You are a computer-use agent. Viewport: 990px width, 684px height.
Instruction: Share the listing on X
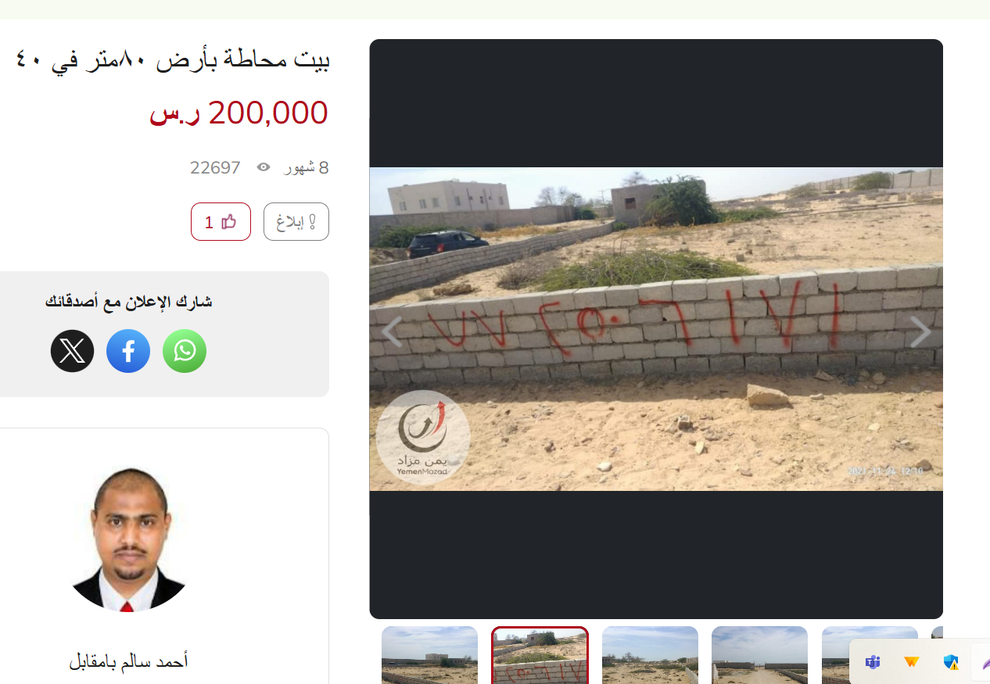coord(73,351)
